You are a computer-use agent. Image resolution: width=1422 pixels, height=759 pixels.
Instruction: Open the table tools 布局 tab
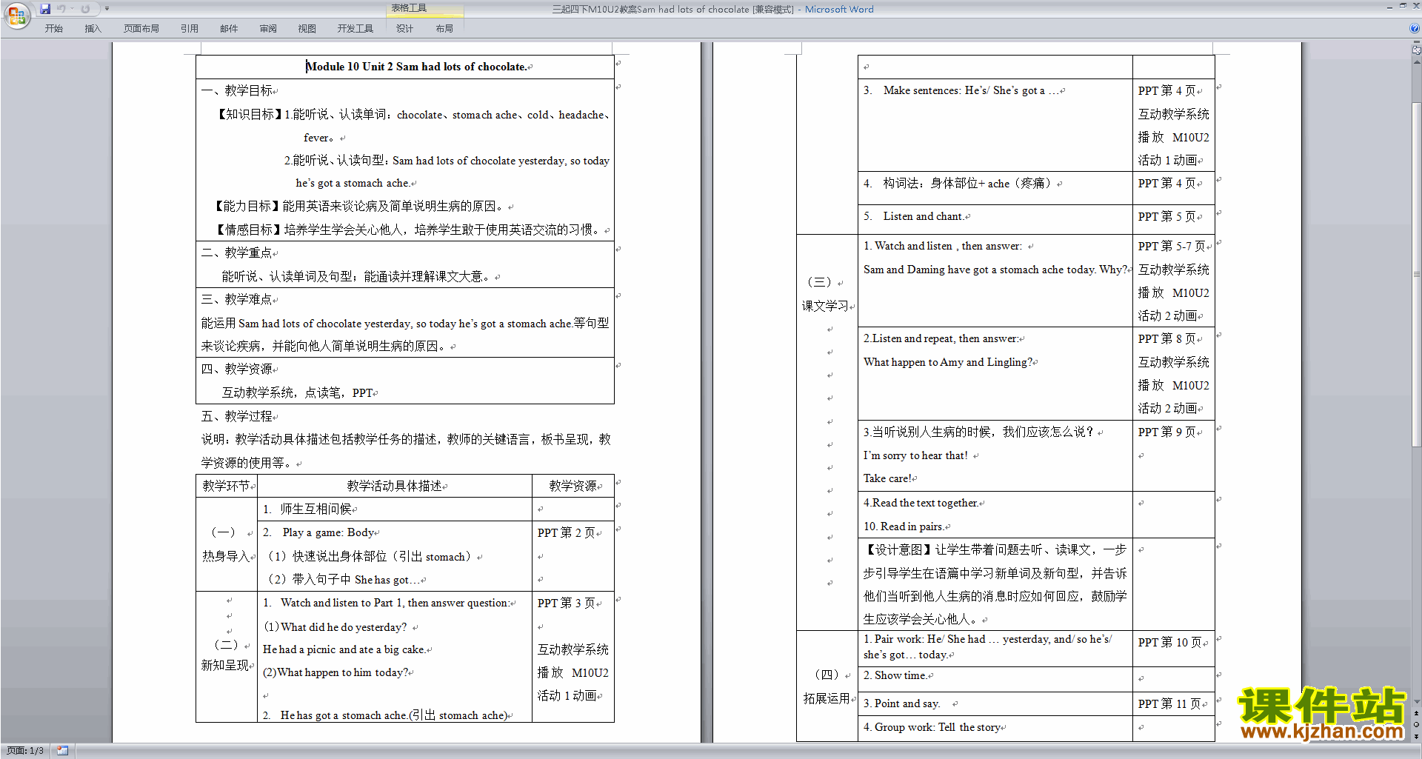pos(444,28)
